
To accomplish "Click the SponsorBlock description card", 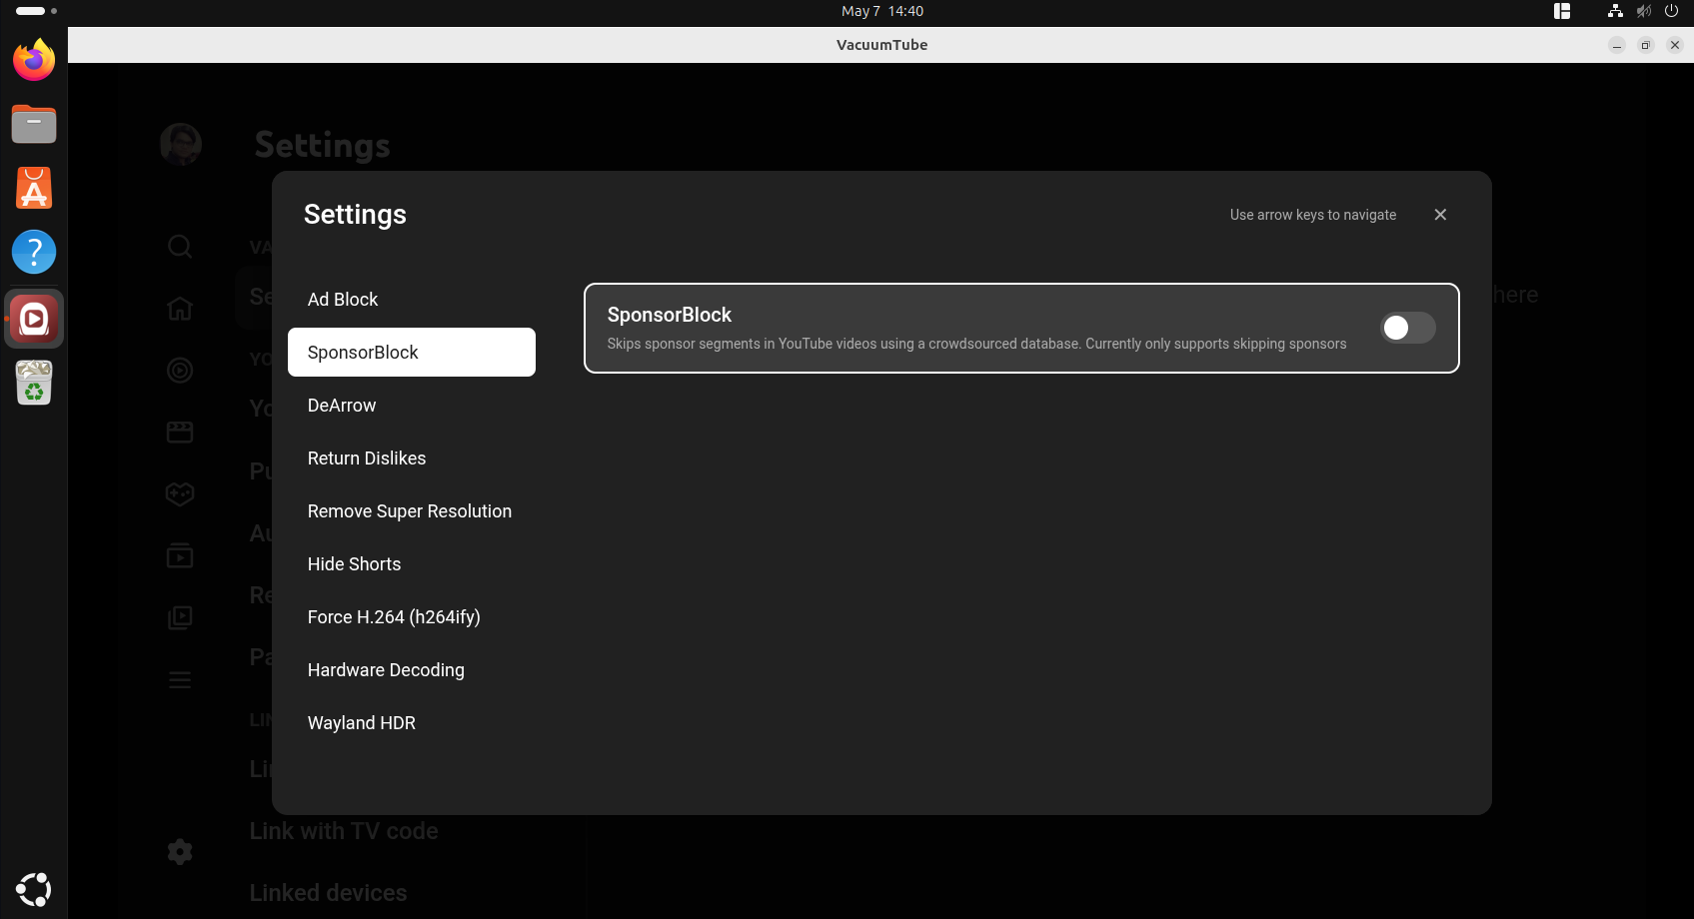I will [1021, 328].
